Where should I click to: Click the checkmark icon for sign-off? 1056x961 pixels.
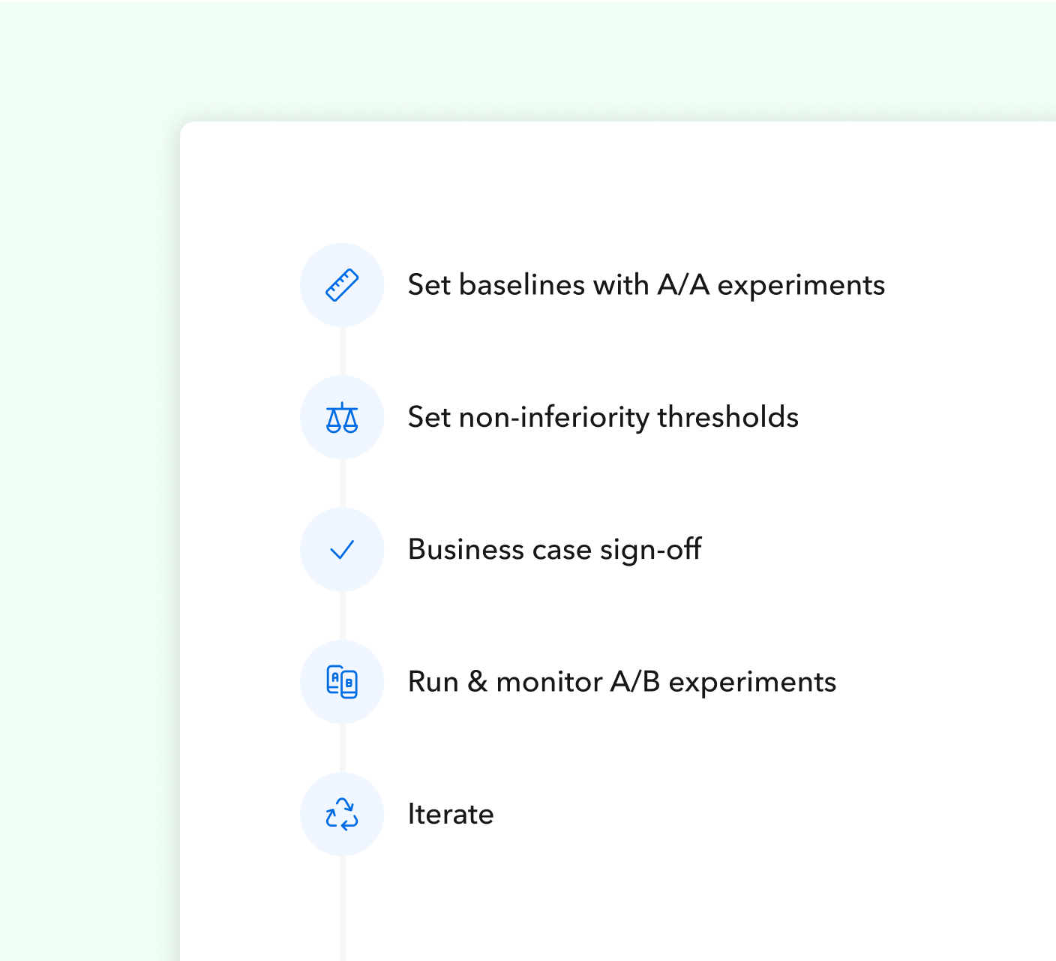[342, 550]
